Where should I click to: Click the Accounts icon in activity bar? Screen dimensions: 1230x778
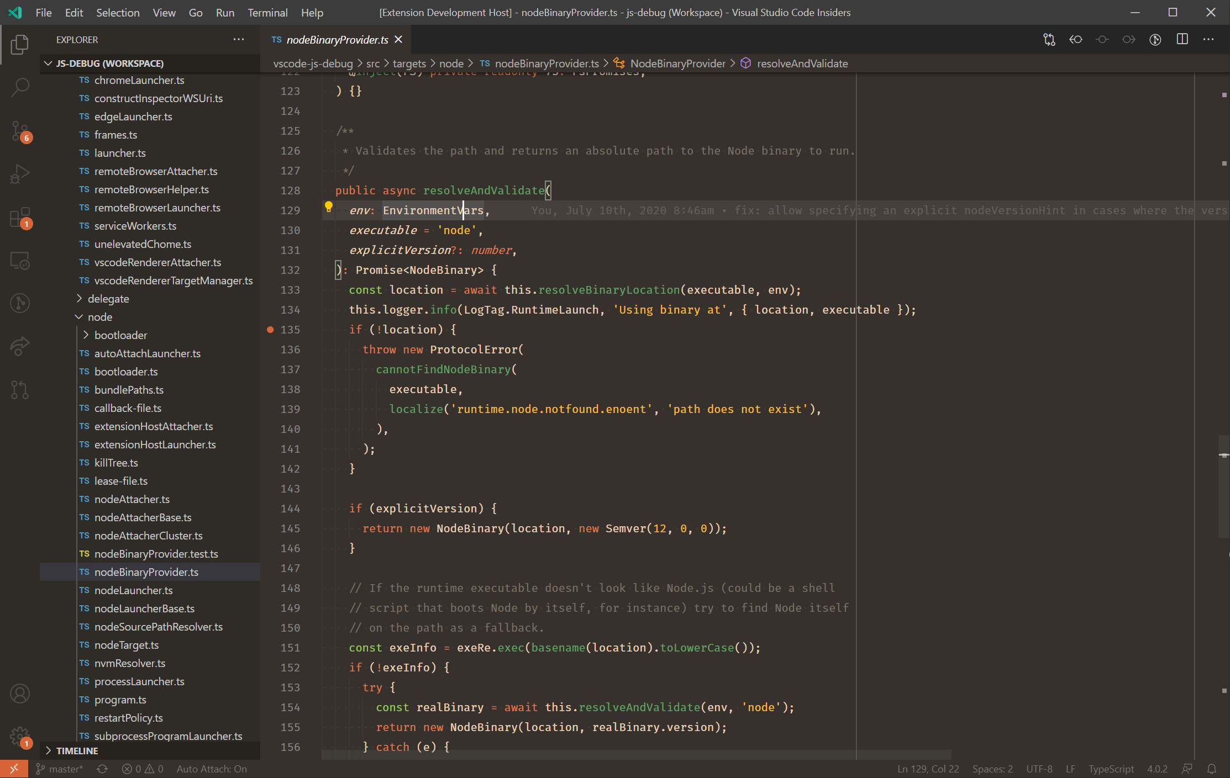click(x=20, y=694)
